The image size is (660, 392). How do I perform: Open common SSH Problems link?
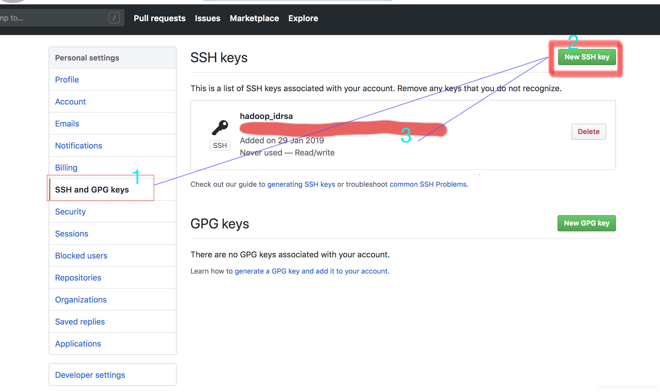(428, 184)
